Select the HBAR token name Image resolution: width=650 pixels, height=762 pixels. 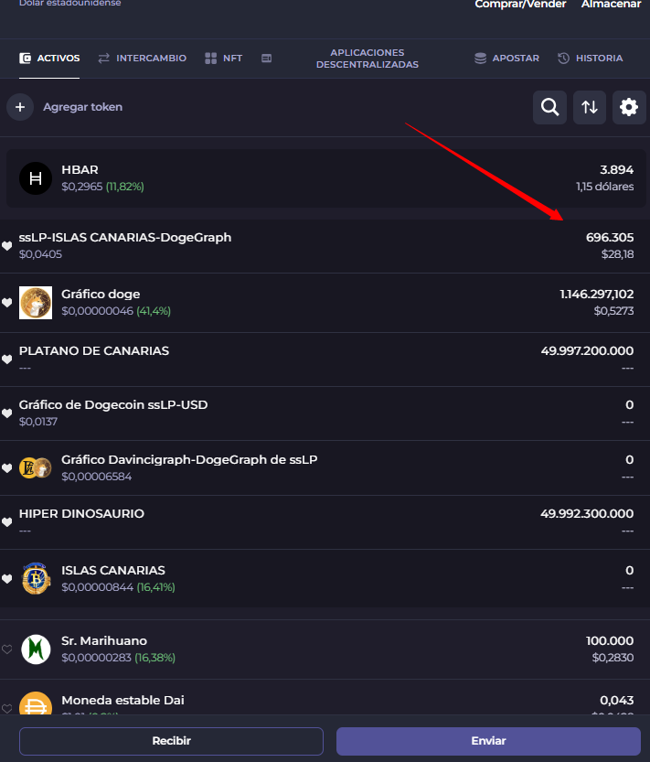[x=80, y=169]
